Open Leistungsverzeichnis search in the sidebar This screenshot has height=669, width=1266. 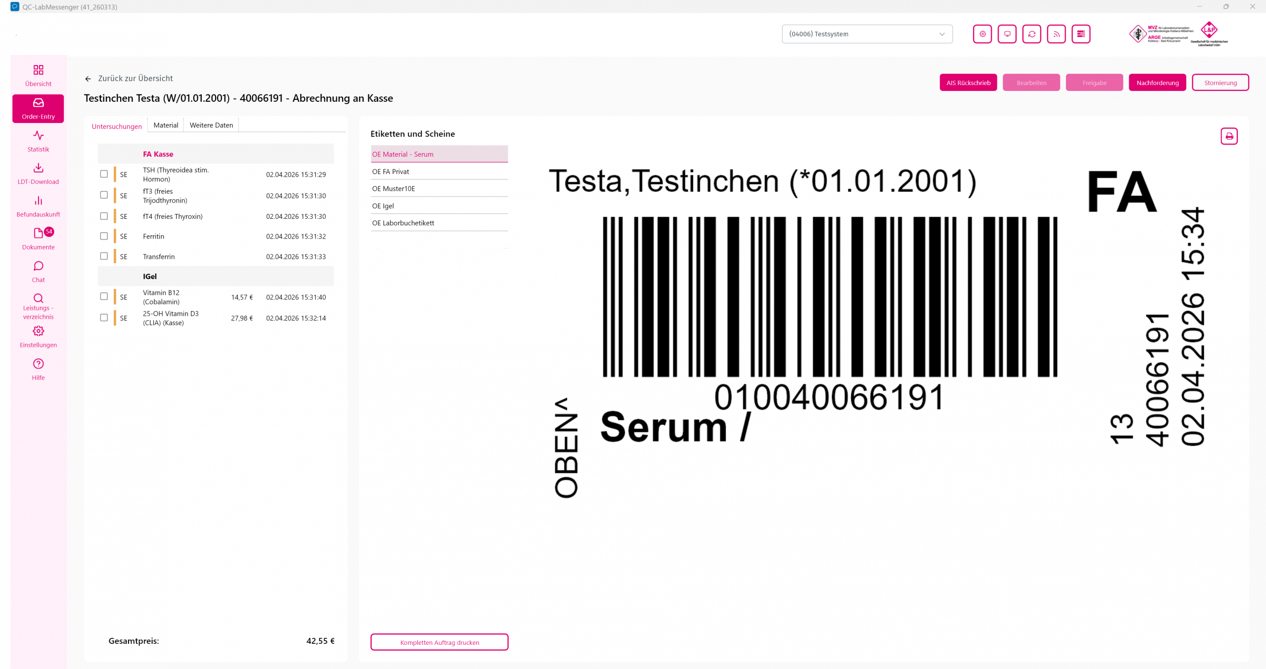tap(38, 306)
